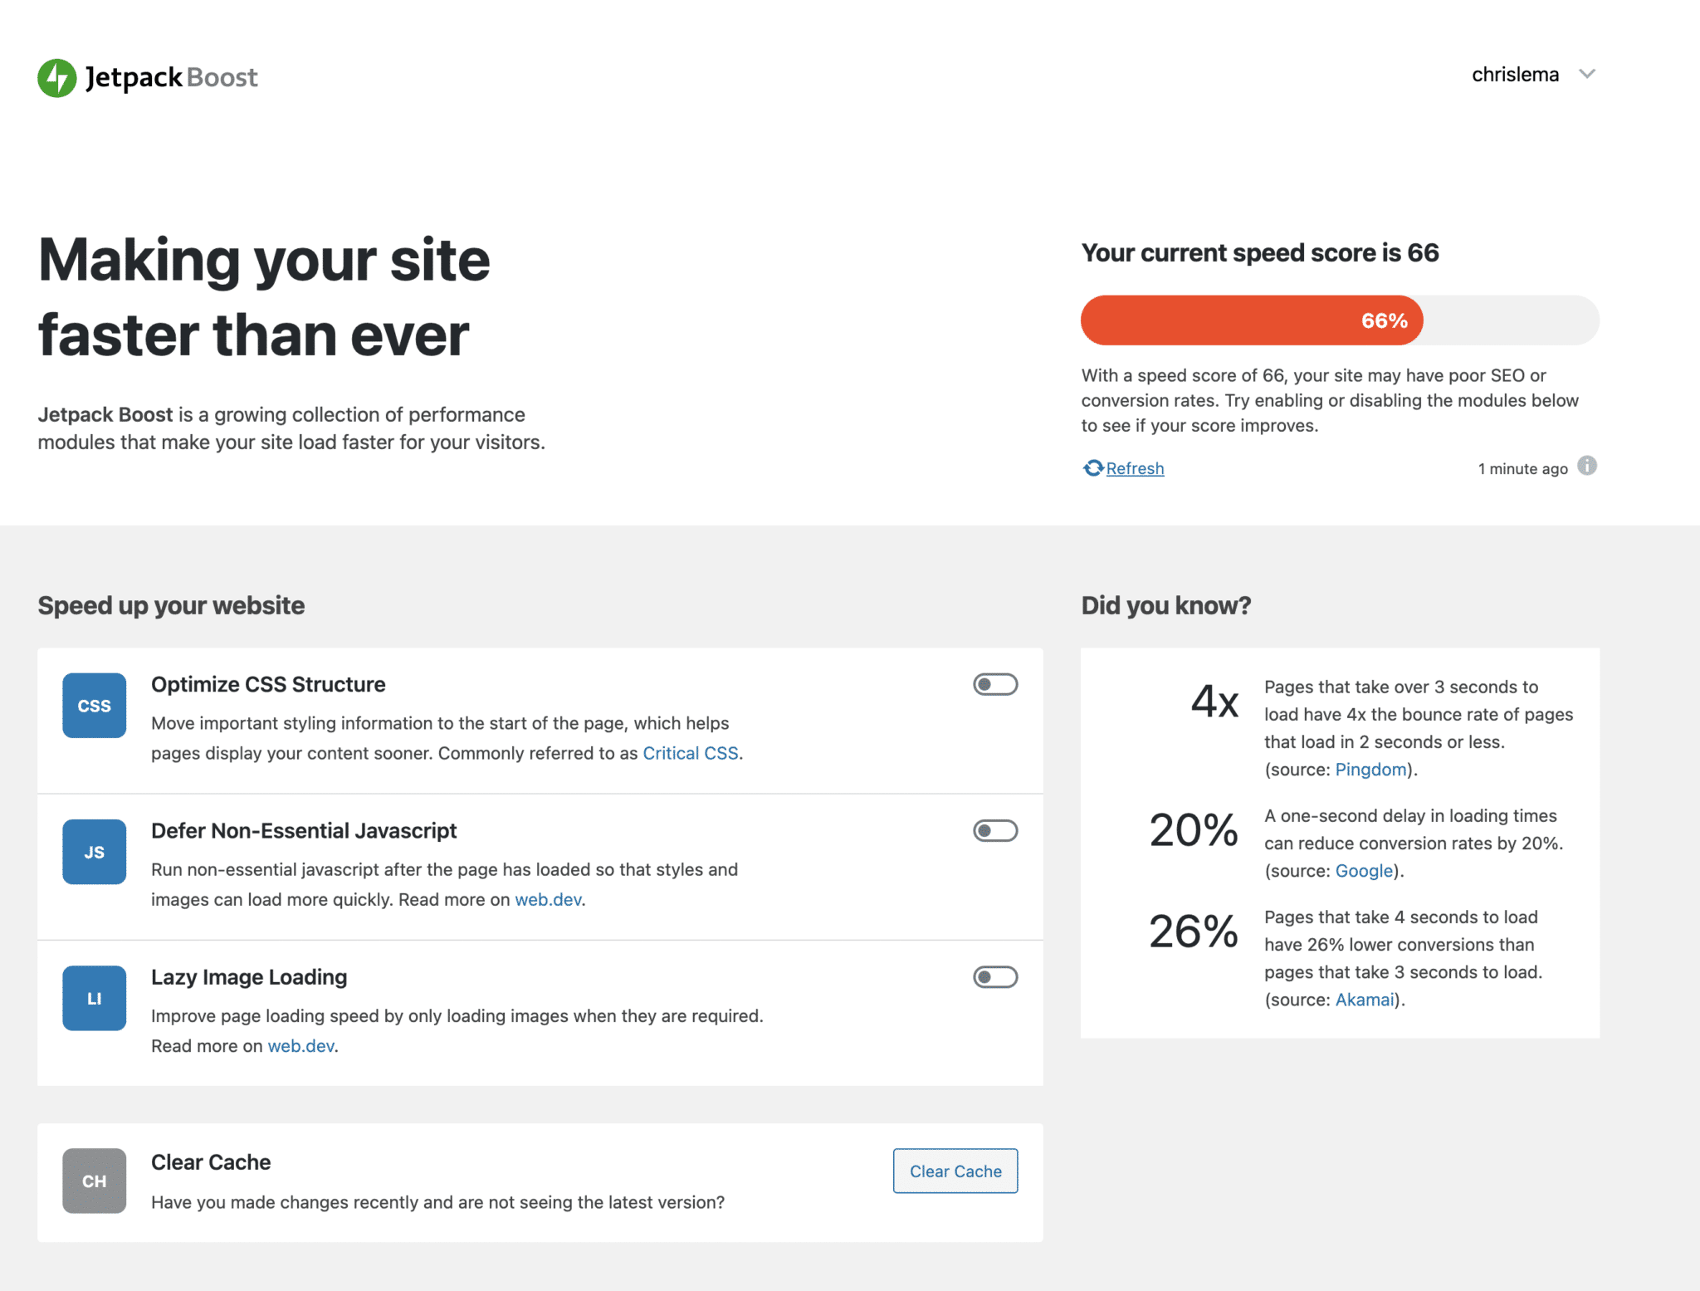Click the gray CH cache icon

pos(95,1181)
